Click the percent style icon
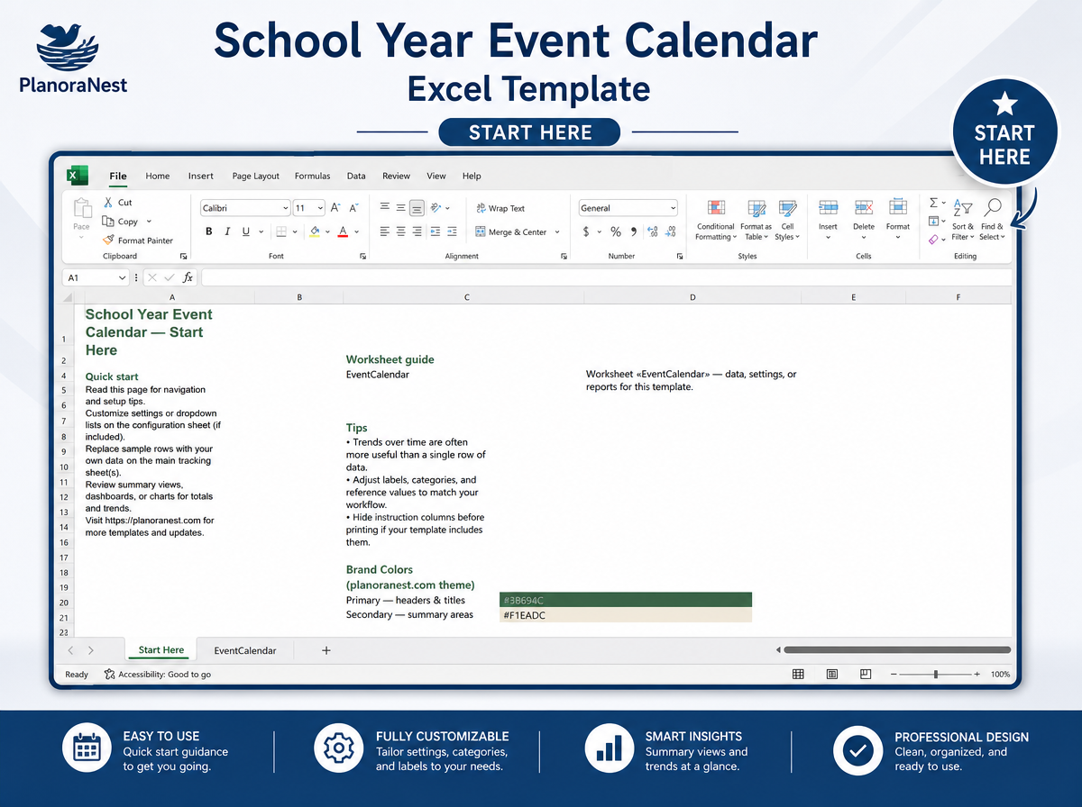Screen dimensions: 1082x807 pyautogui.click(x=616, y=231)
